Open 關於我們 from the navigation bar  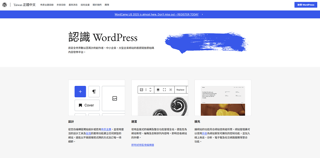click(x=97, y=5)
